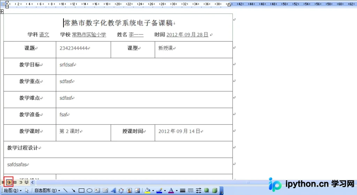The width and height of the screenshot is (357, 195).
Task: Open Dash Style options
Action: [191, 190]
